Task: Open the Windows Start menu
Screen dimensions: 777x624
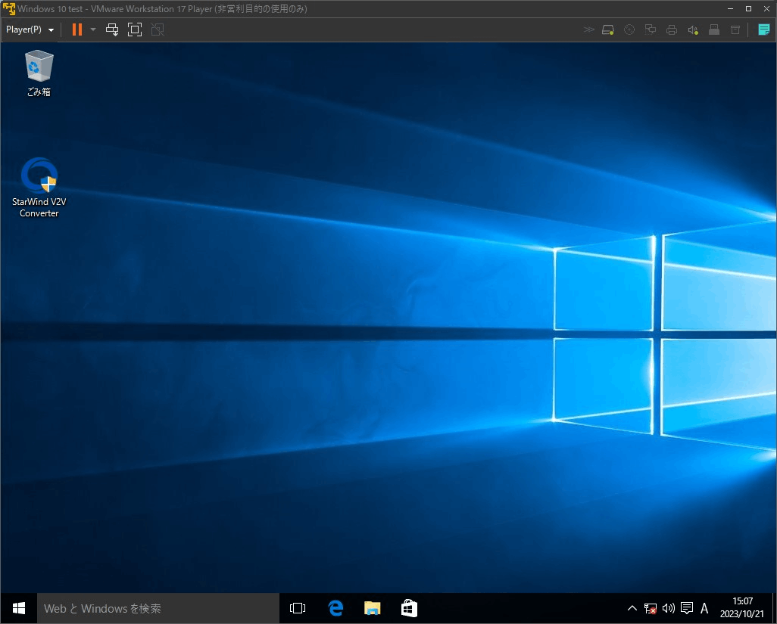Action: [19, 608]
